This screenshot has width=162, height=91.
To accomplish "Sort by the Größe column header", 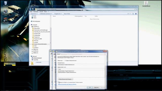I will tap(96, 16).
